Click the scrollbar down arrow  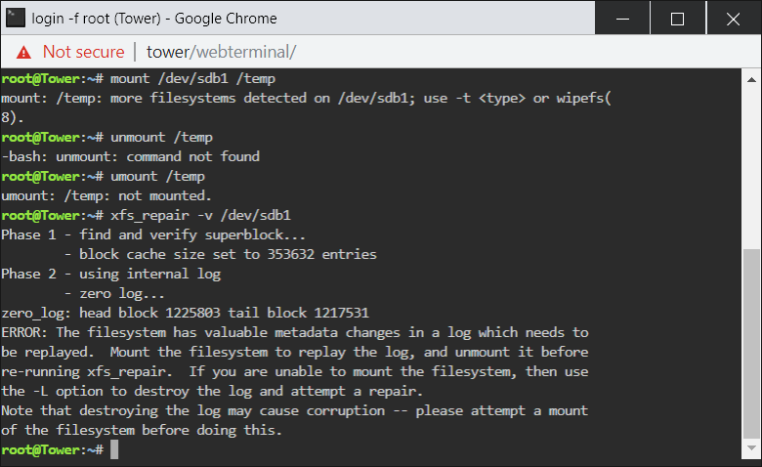coord(751,448)
